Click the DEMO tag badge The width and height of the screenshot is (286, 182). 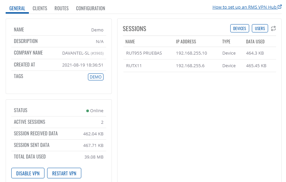[x=96, y=77]
